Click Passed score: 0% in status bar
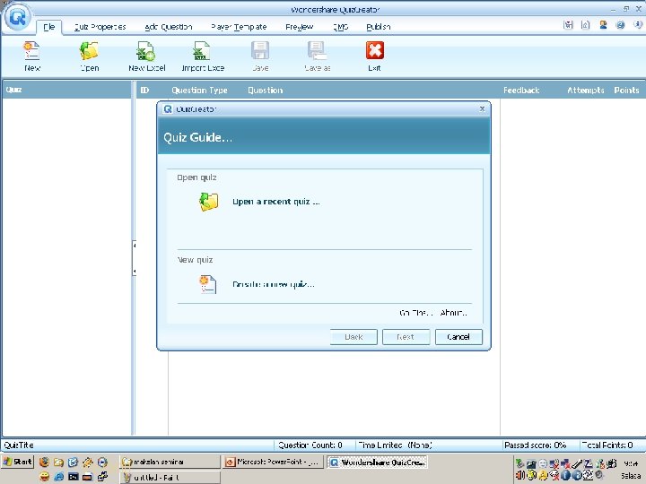The image size is (646, 484). (535, 445)
